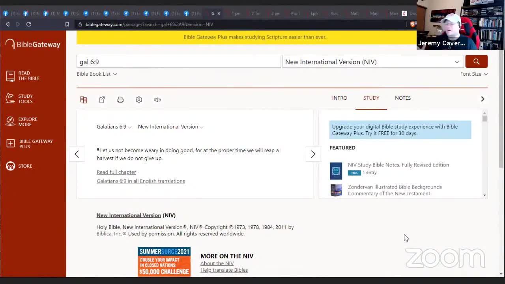Reload the page with the refresh icon

pyautogui.click(x=28, y=24)
